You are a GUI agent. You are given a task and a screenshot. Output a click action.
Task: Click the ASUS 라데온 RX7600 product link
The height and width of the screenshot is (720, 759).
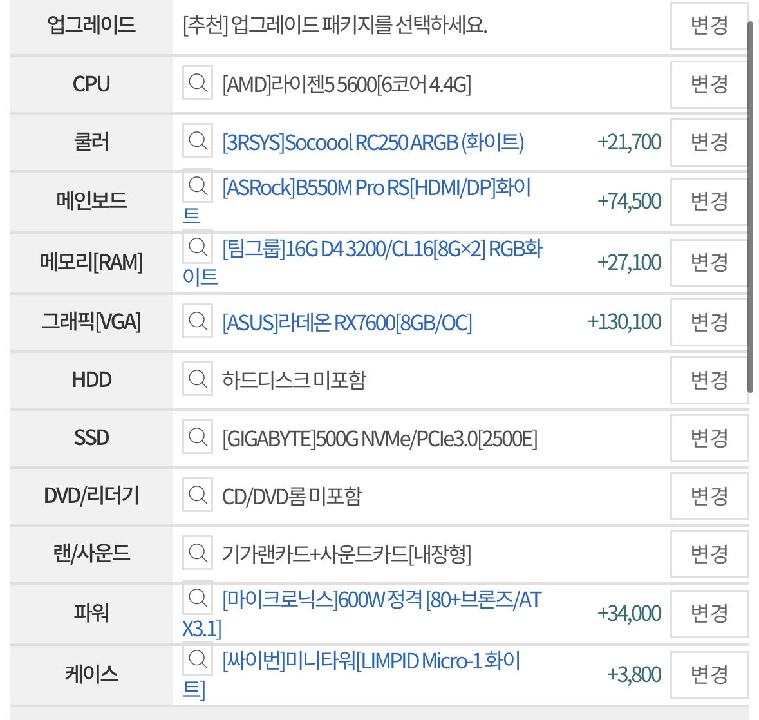(347, 323)
